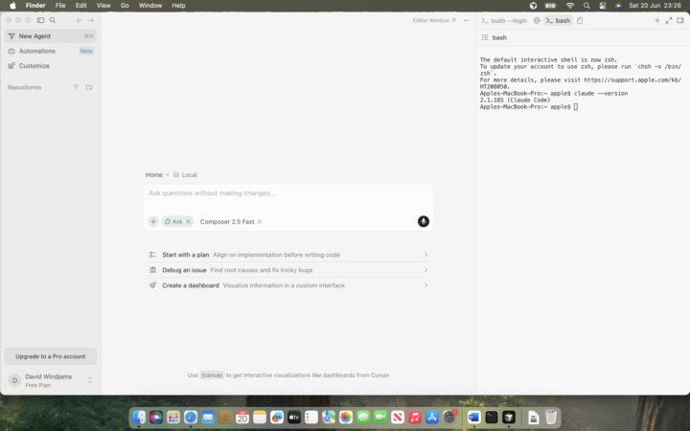Click the /canvas command hint

[212, 375]
